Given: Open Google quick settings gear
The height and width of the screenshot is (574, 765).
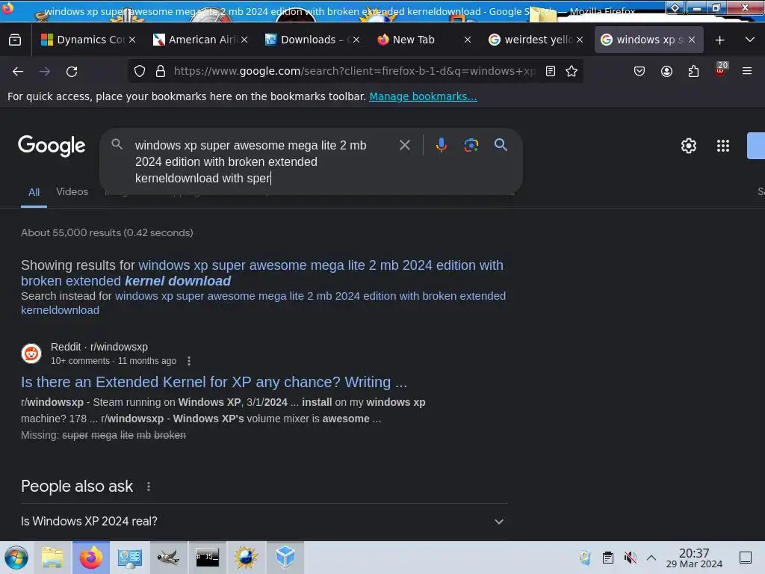Looking at the screenshot, I should [x=688, y=146].
